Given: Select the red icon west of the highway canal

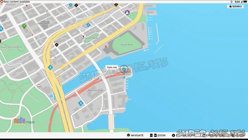Looking at the screenshot, I should pyautogui.click(x=39, y=85).
